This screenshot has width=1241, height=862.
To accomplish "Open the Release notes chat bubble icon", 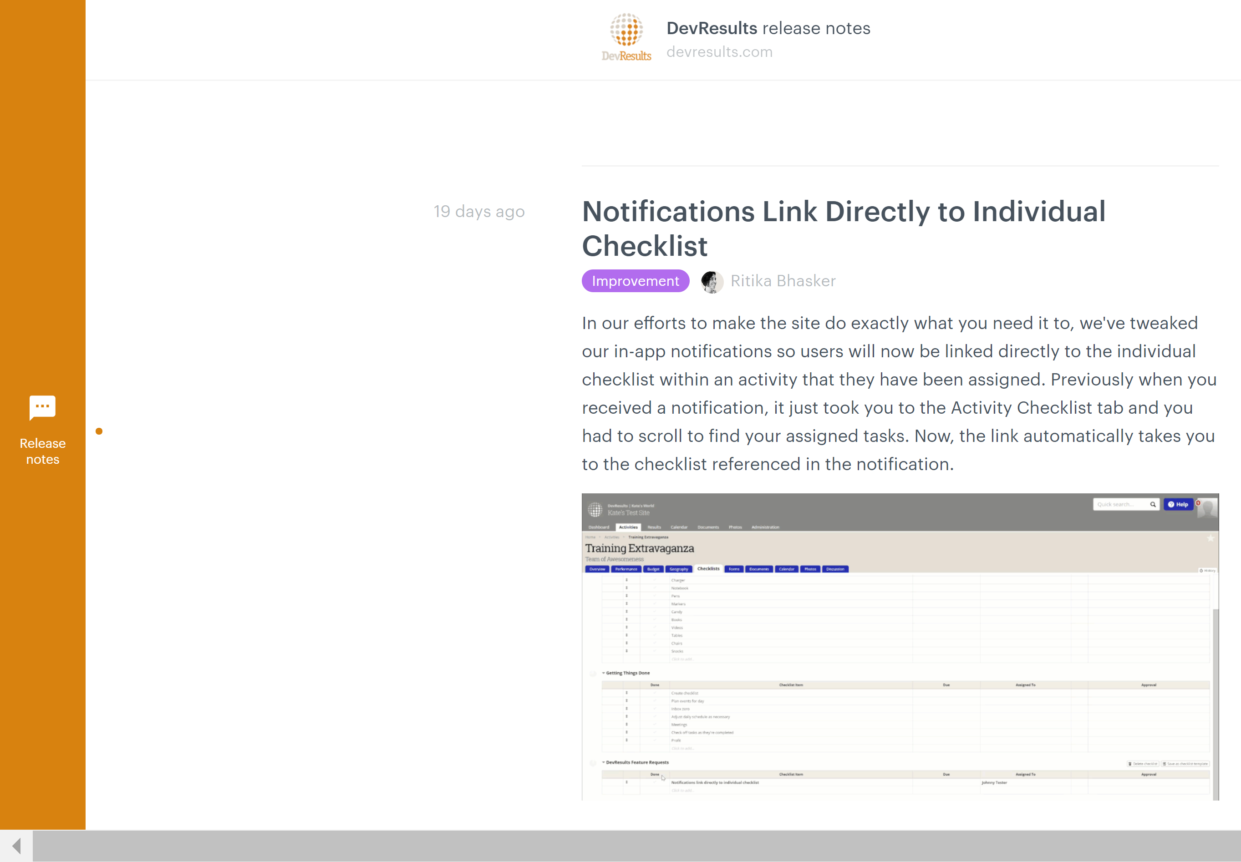I will coord(42,407).
